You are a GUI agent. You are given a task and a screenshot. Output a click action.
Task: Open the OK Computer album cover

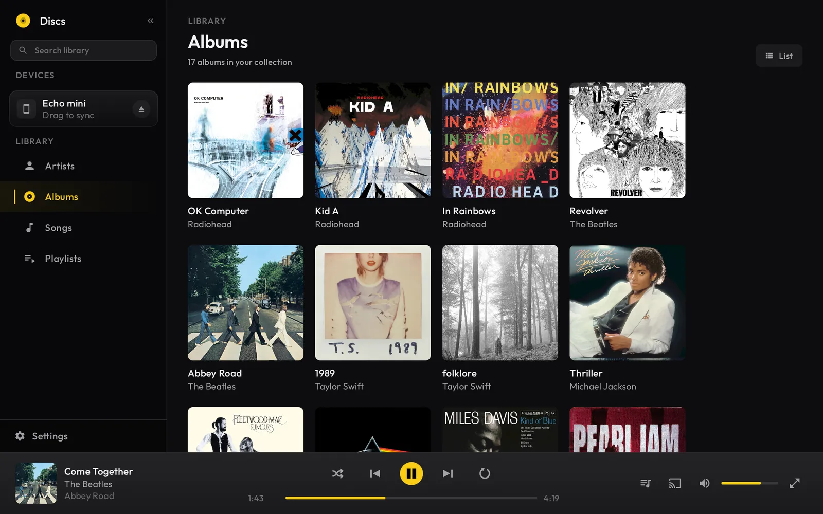click(x=245, y=140)
